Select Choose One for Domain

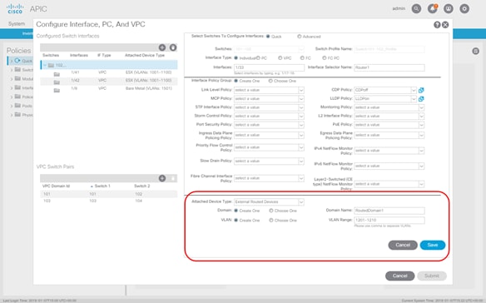click(x=271, y=211)
